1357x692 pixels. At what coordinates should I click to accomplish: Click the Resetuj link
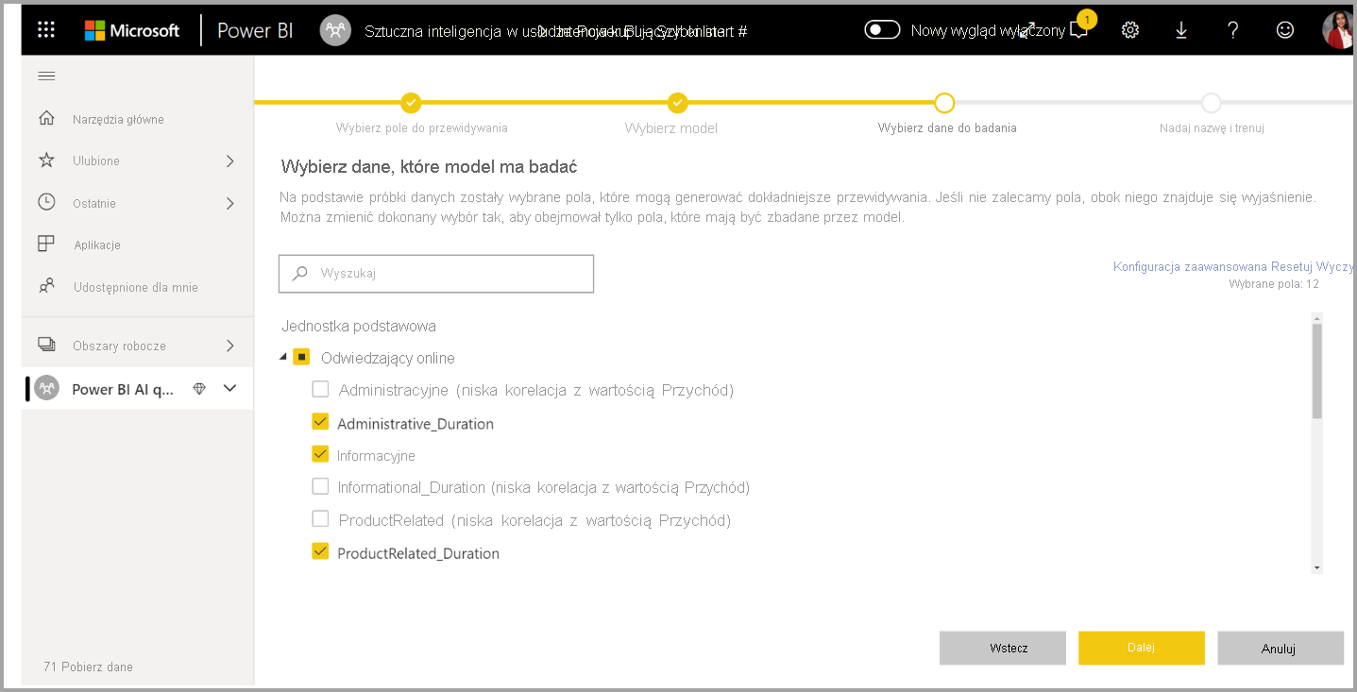1292,267
